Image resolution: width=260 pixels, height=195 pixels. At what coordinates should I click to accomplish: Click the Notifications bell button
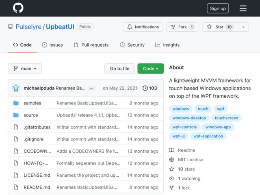point(143,27)
